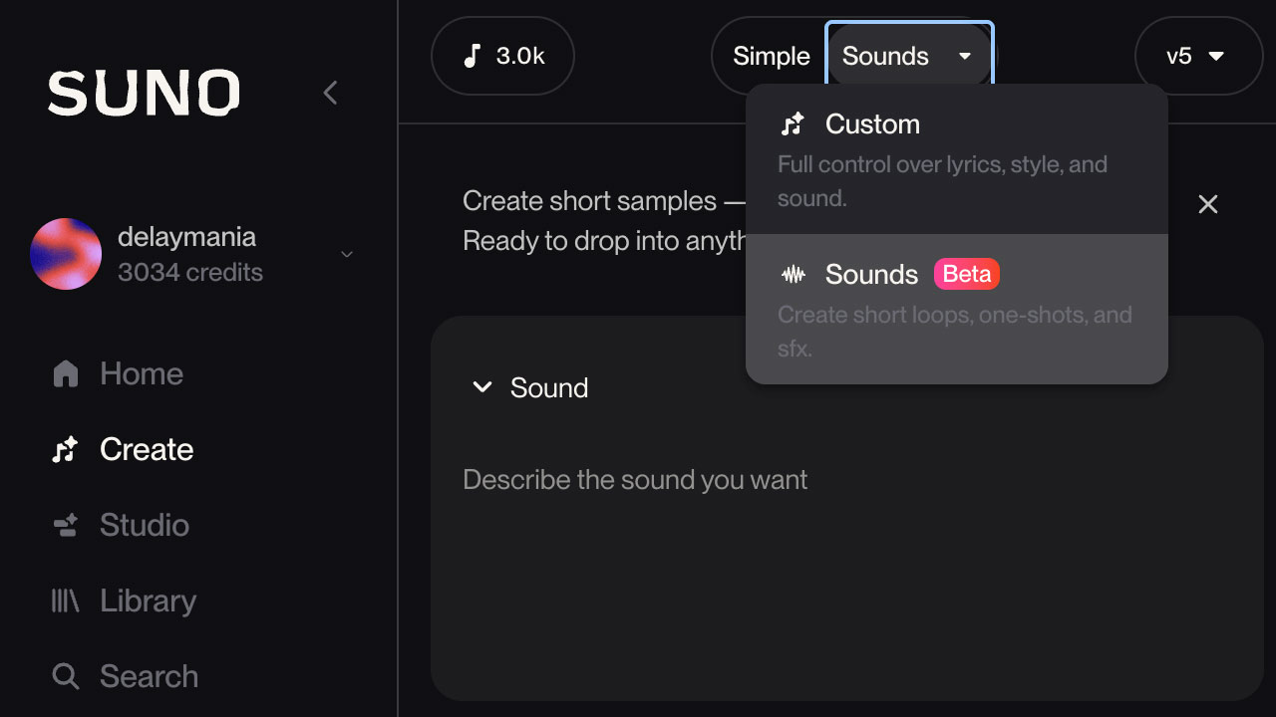Click the Custom note icon in the dropdown
The image size is (1276, 717).
pyautogui.click(x=793, y=123)
